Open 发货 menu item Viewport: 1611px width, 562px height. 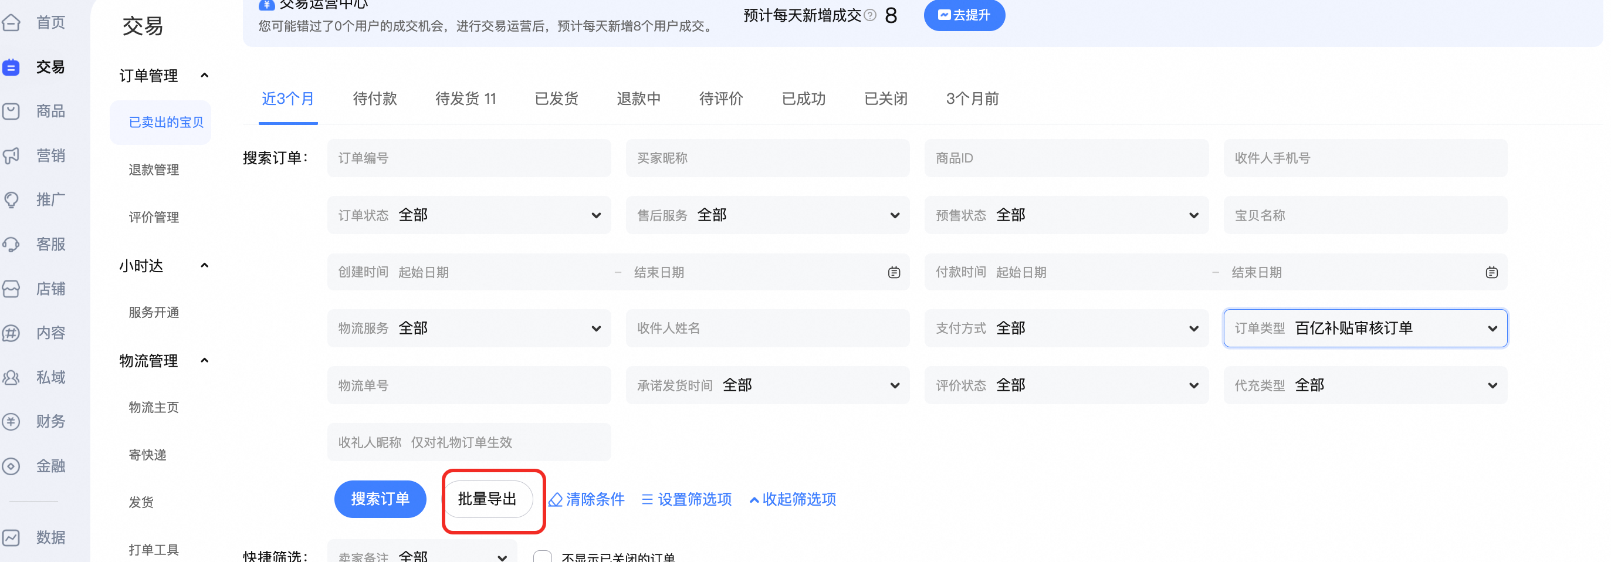click(141, 503)
